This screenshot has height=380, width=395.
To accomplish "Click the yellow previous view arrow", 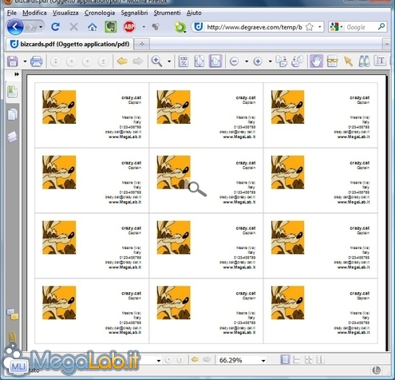I will 122,61.
